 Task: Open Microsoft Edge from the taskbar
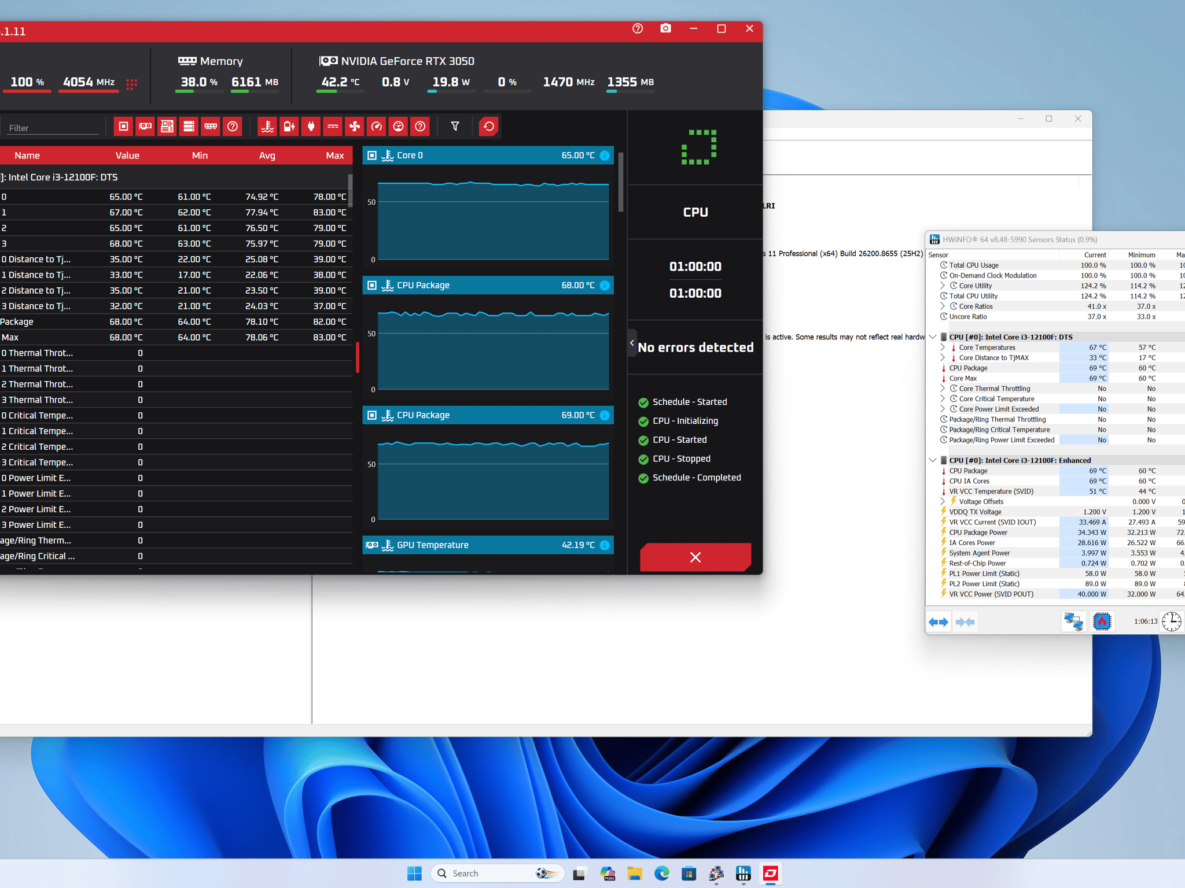(662, 874)
